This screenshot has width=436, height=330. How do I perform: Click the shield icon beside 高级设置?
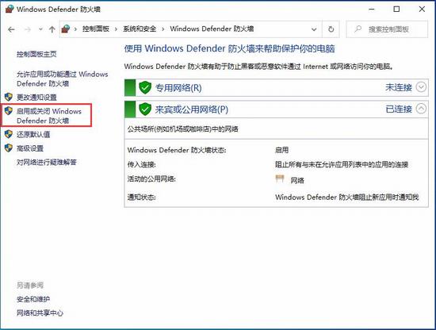coord(9,148)
